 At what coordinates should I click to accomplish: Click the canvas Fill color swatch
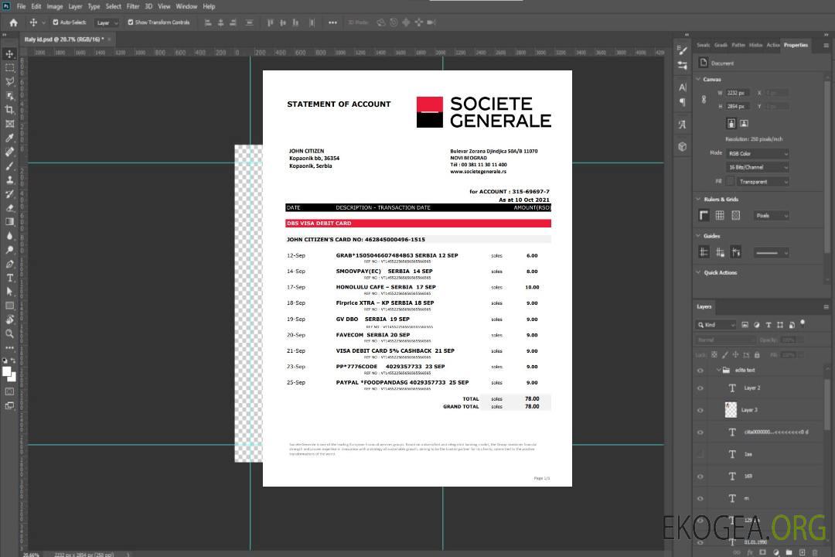tap(731, 182)
